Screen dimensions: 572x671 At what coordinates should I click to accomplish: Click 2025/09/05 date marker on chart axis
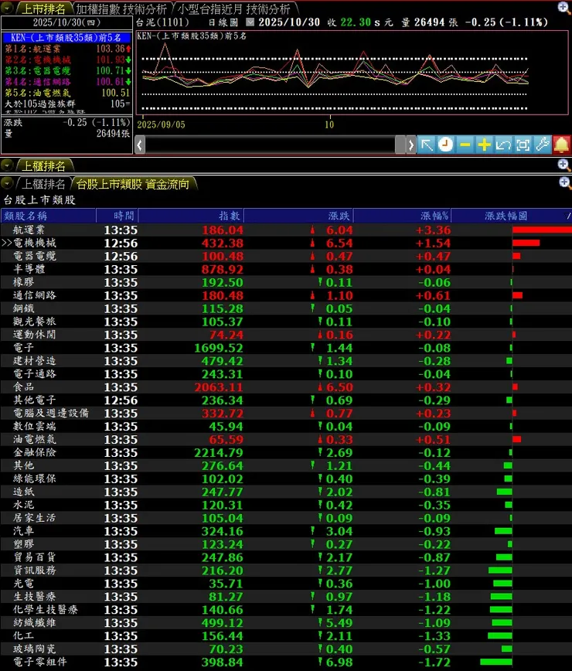click(161, 124)
